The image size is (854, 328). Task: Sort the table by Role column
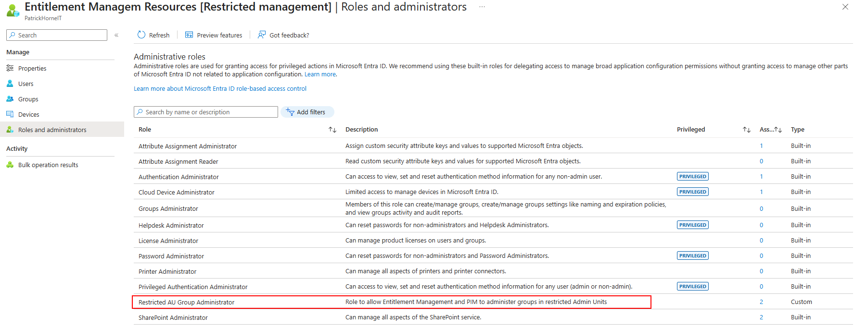click(x=332, y=130)
